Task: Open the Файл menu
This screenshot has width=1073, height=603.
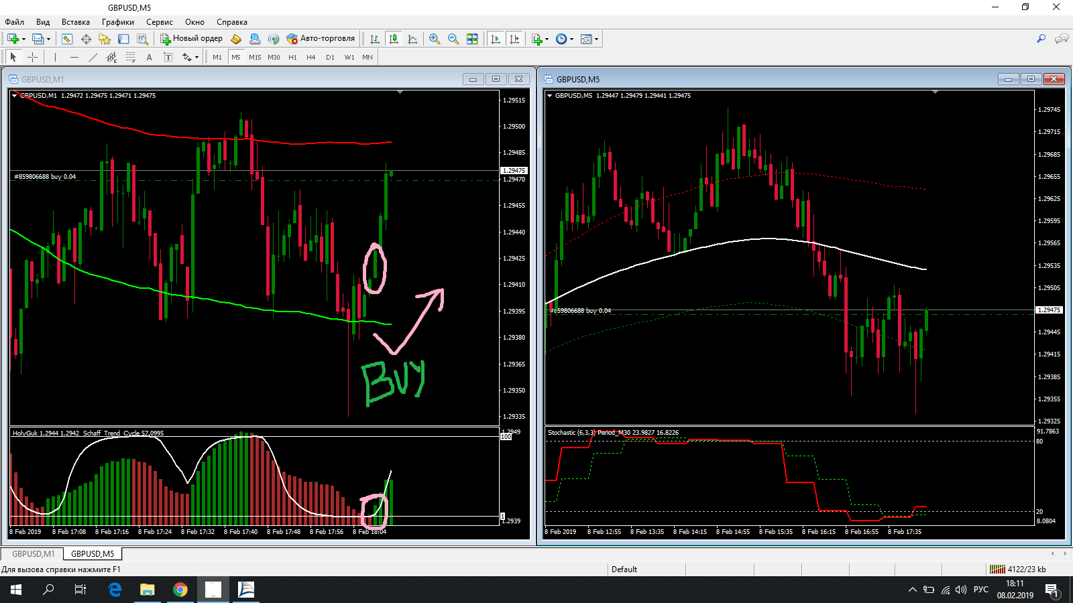Action: [x=14, y=22]
